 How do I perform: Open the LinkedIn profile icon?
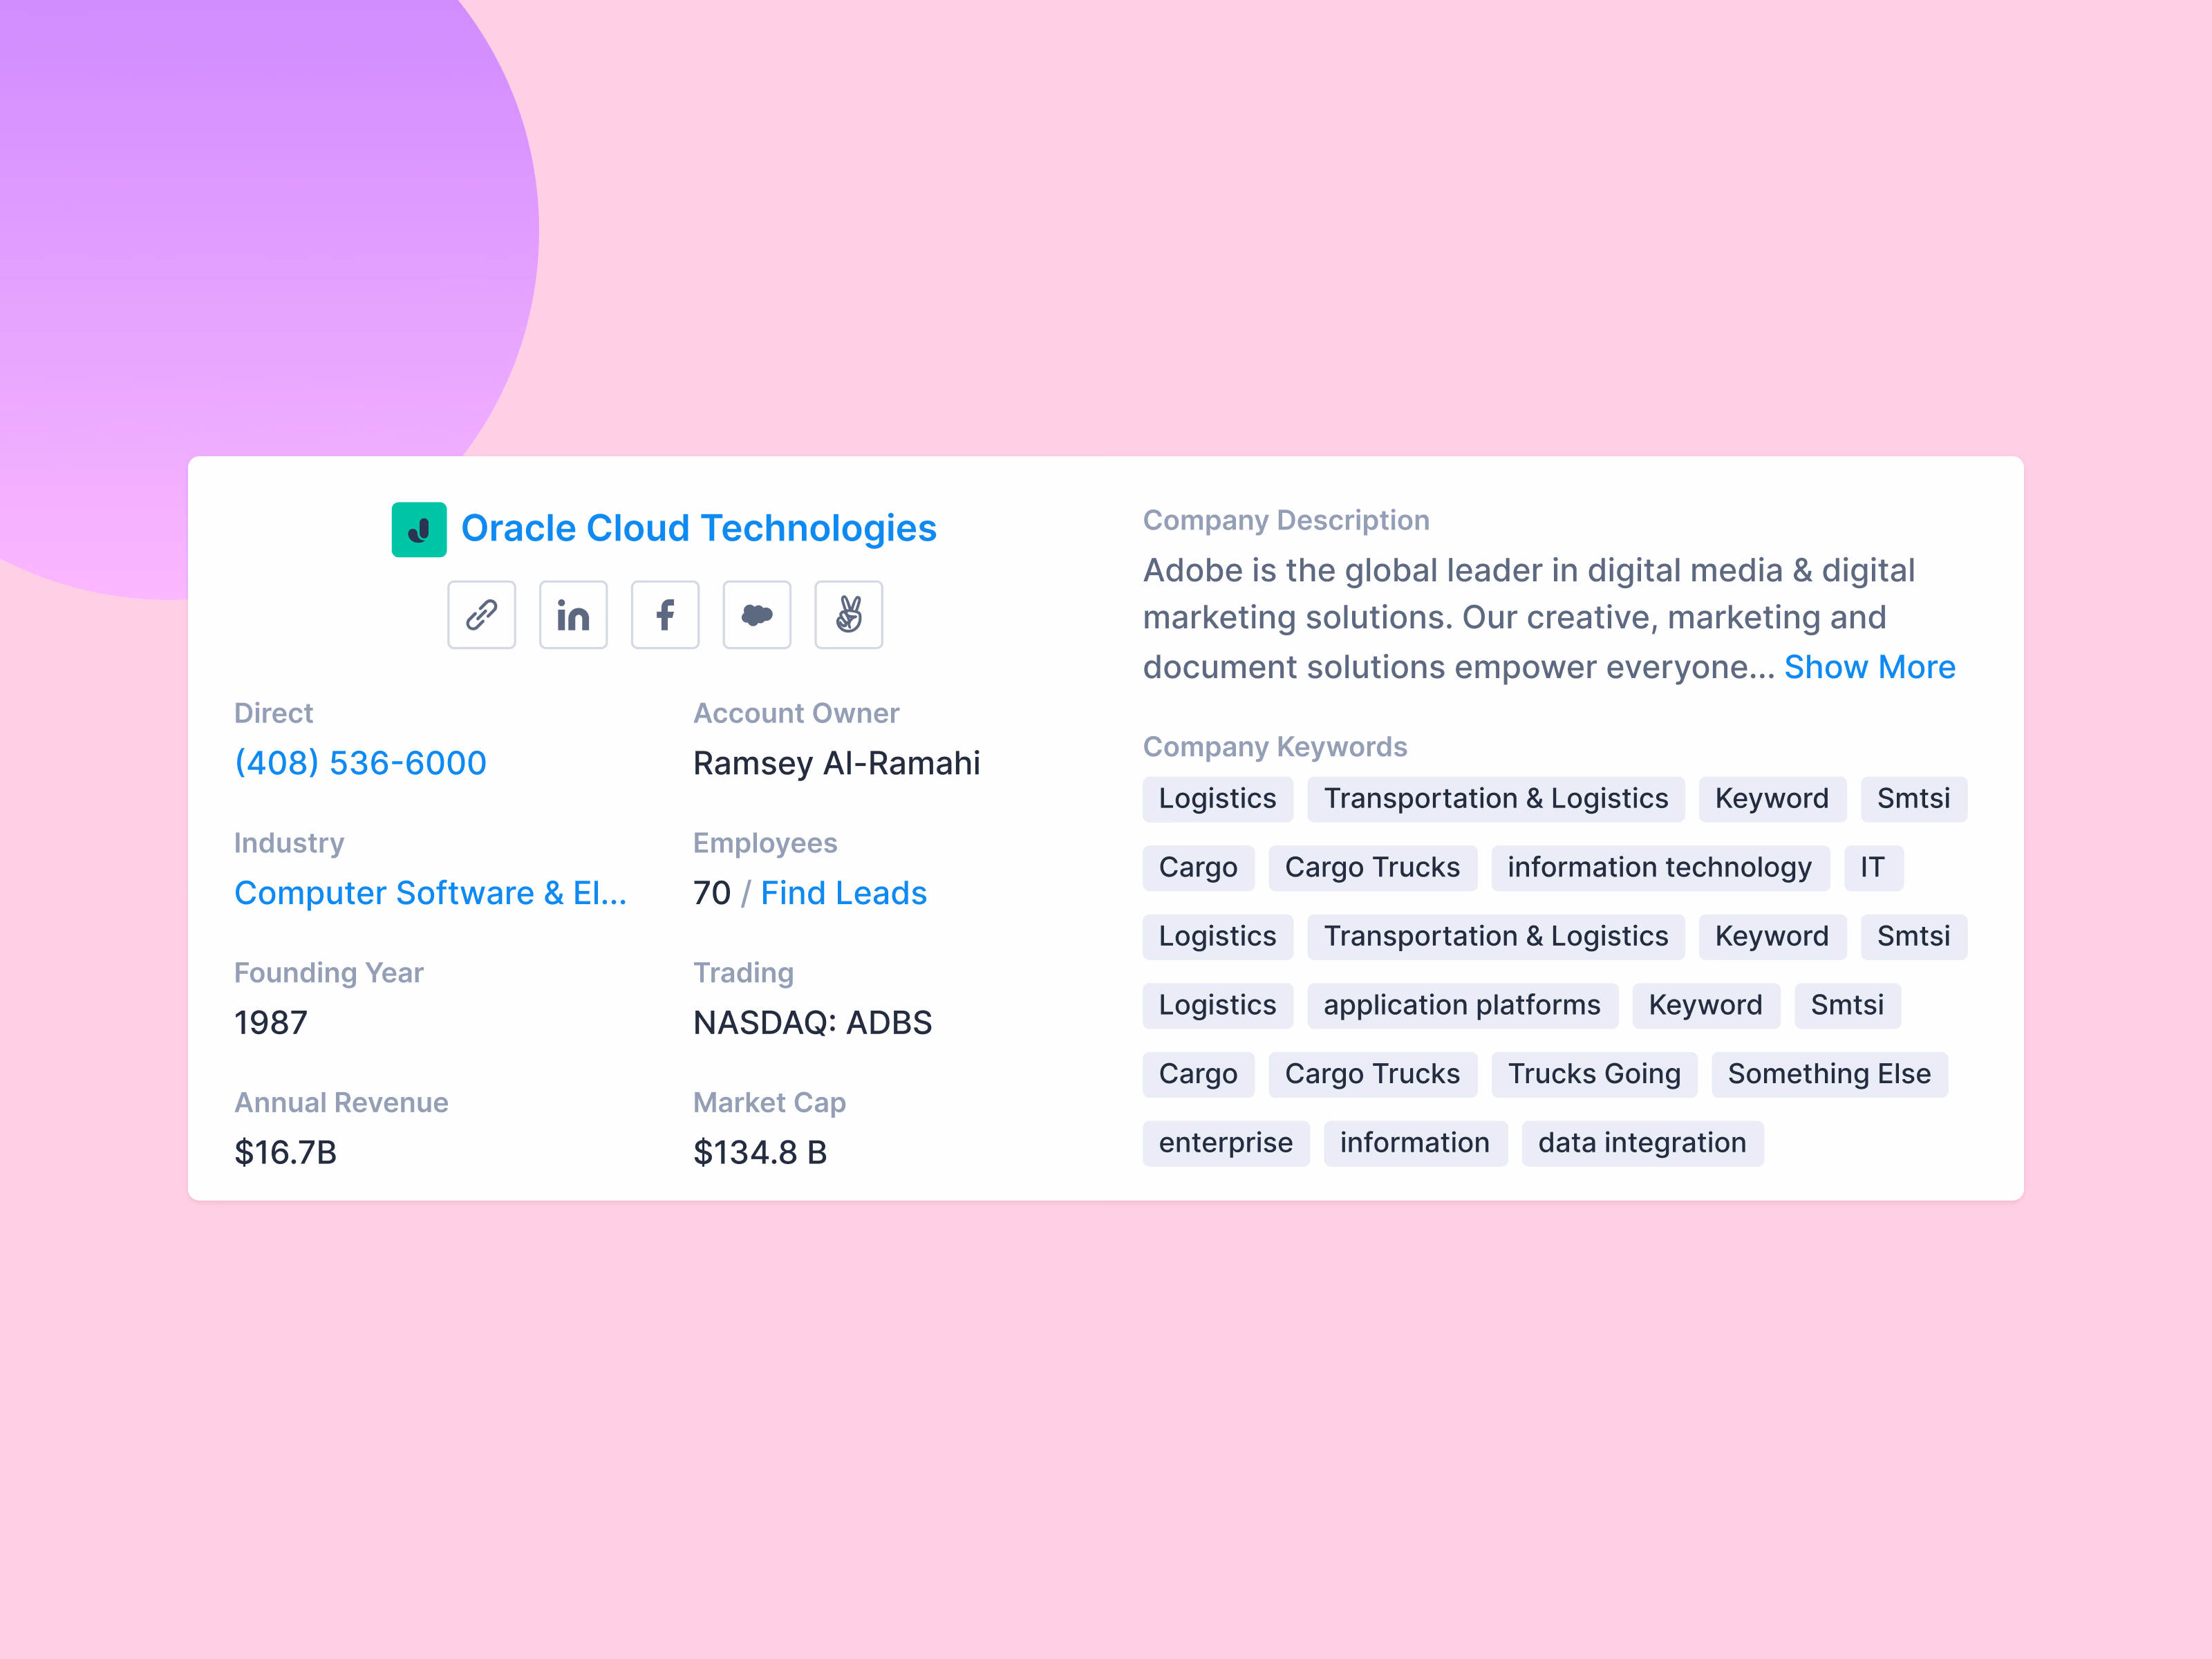(573, 614)
